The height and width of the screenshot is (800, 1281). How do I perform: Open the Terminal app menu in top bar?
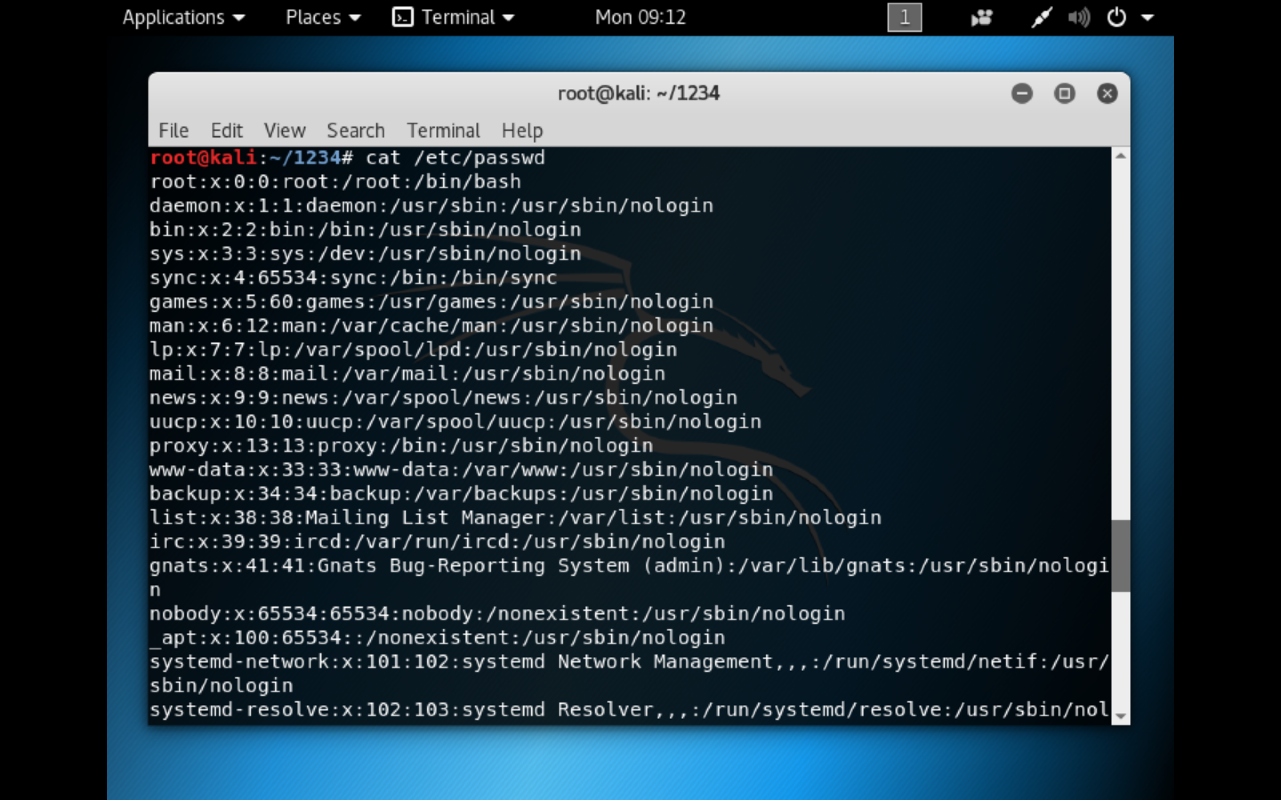click(453, 17)
